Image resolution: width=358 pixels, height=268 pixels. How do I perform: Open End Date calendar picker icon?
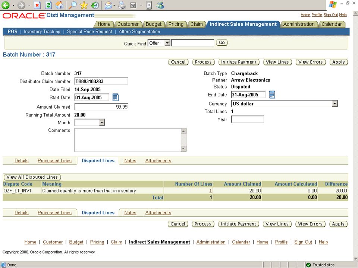pyautogui.click(x=272, y=94)
